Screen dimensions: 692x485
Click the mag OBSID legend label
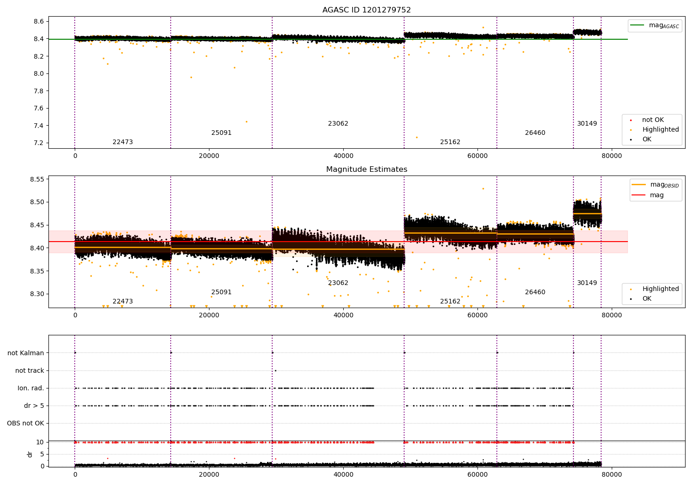664,185
